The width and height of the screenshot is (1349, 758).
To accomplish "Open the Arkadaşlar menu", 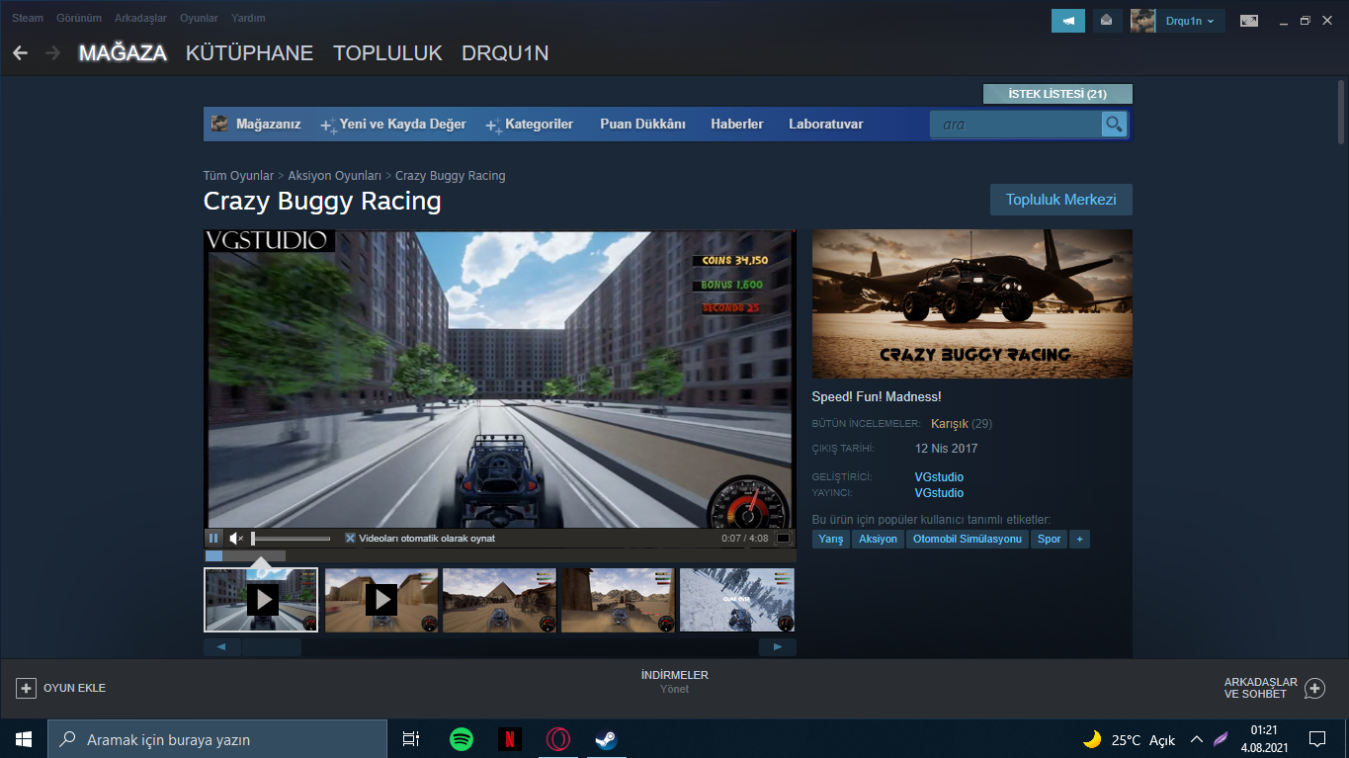I will tap(140, 18).
